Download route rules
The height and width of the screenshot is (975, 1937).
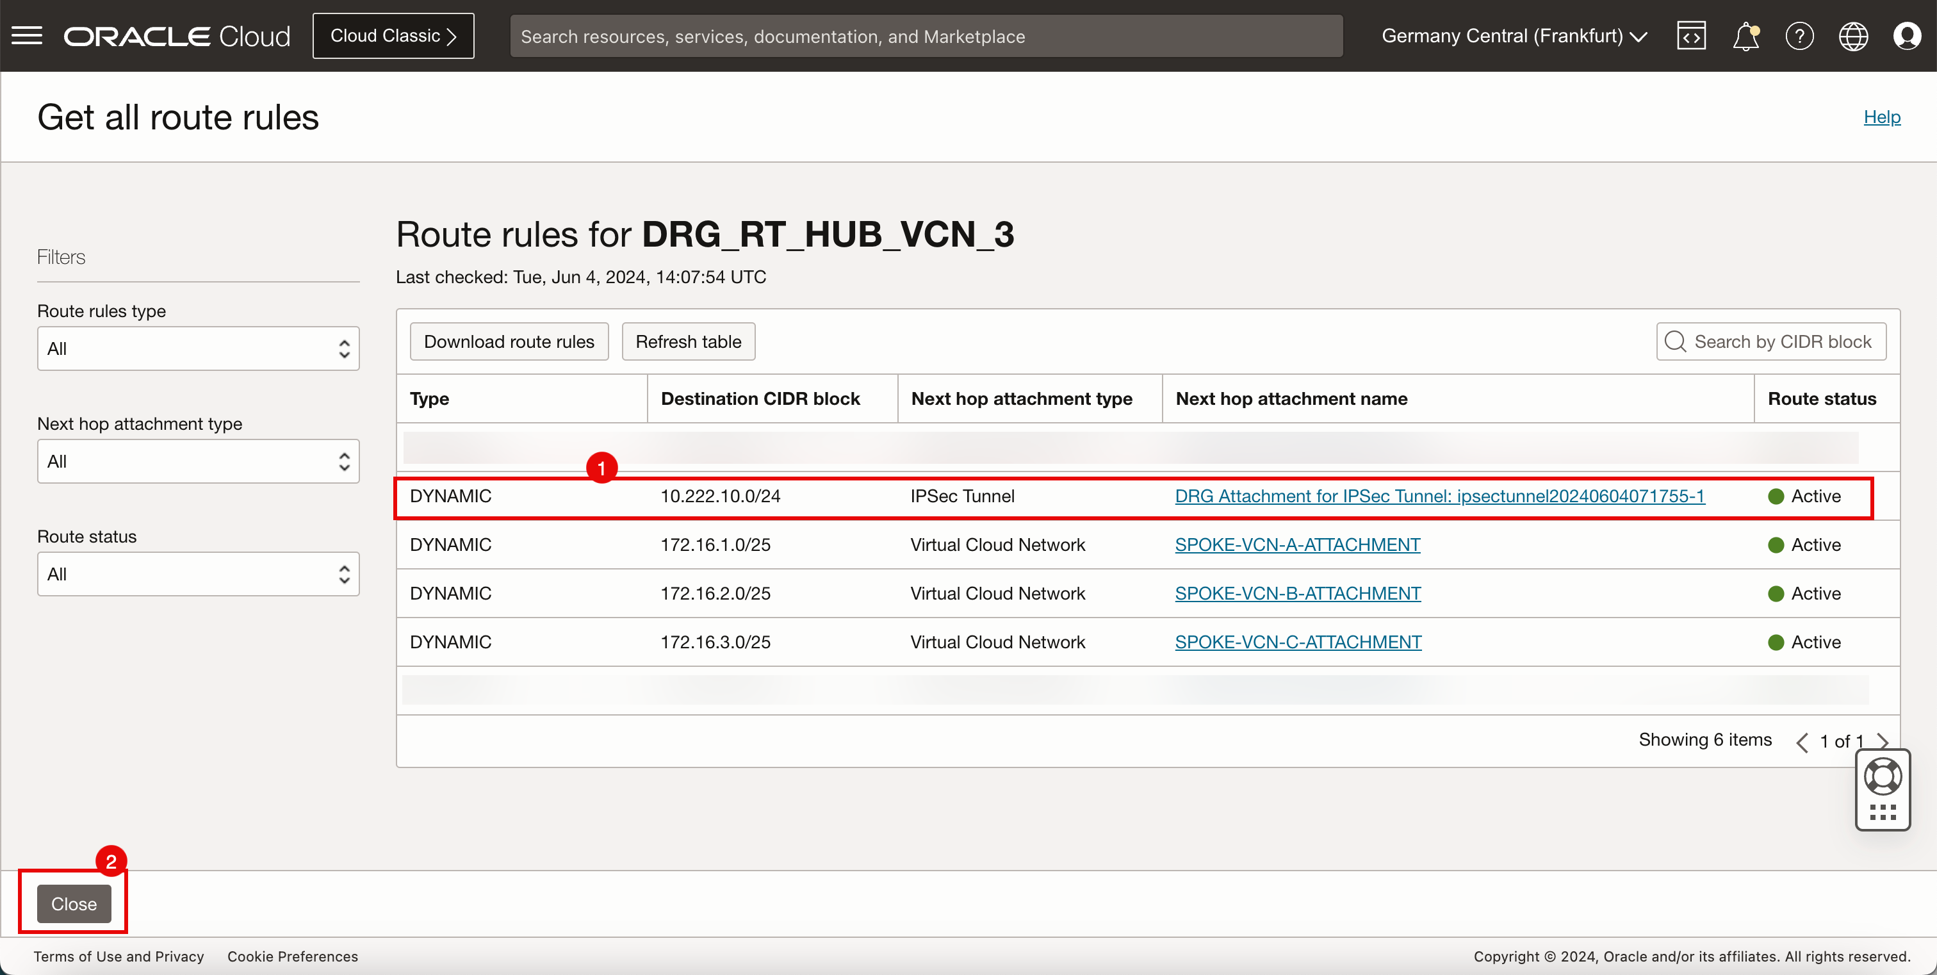(509, 341)
